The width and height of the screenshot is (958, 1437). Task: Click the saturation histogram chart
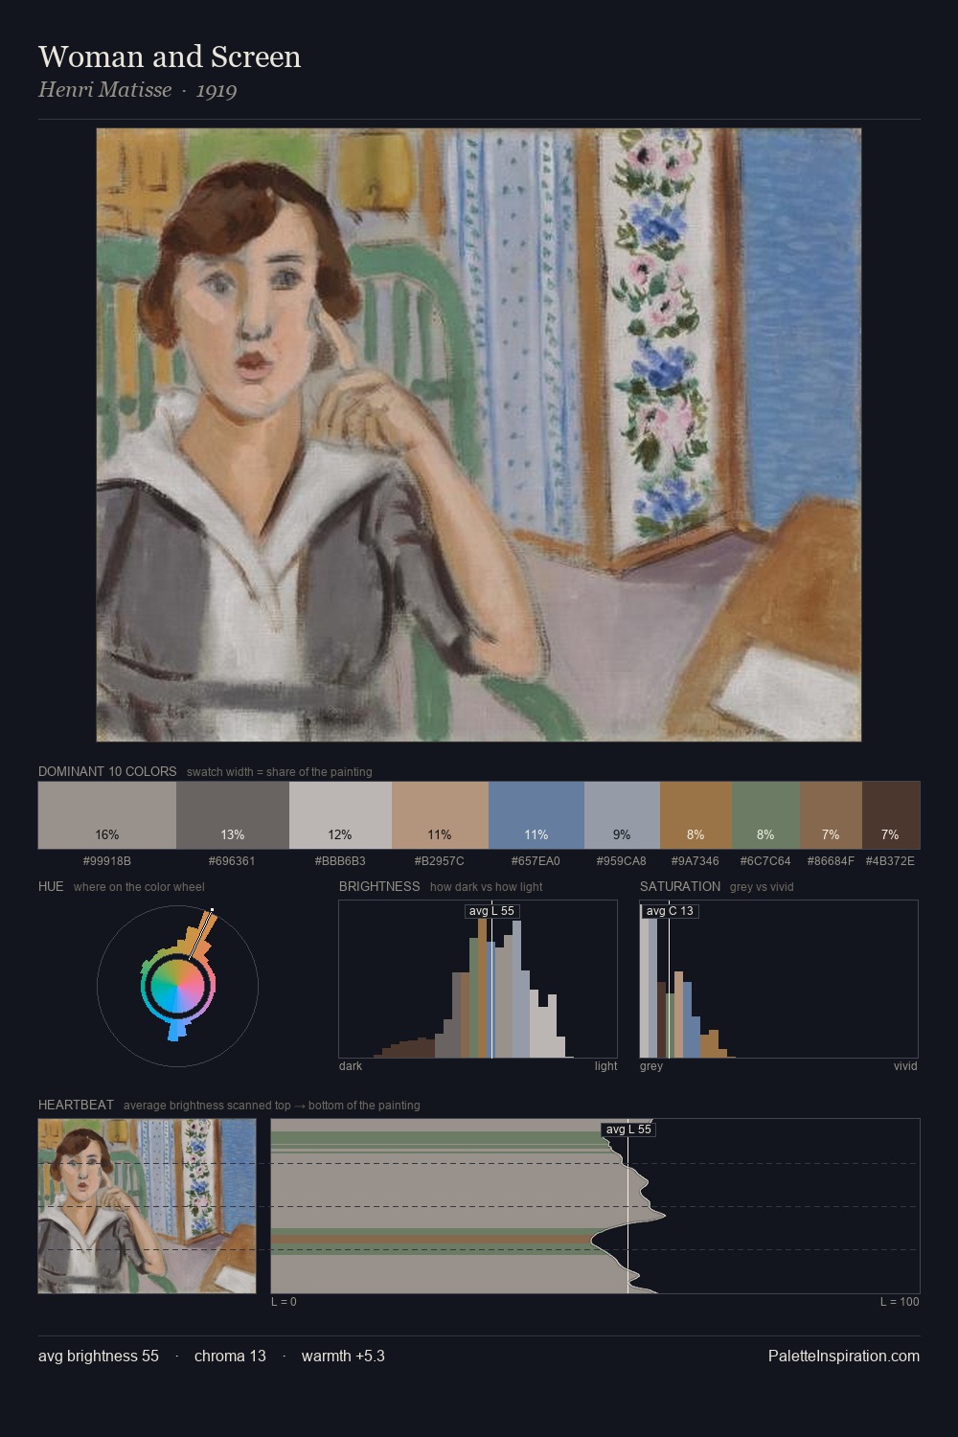pos(779,979)
